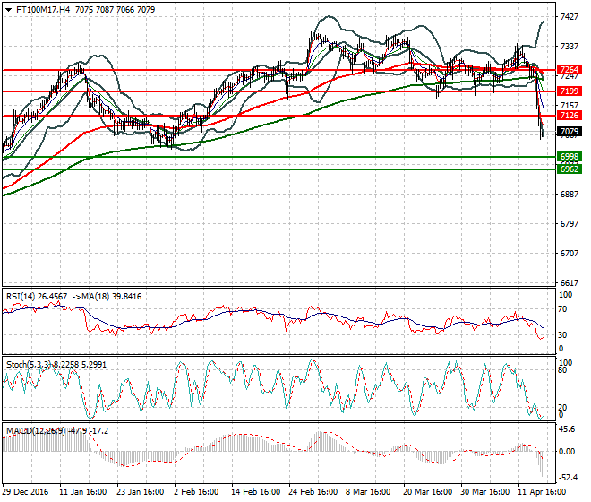Click the 6797 price scale value
This screenshot has width=591, height=502.
click(569, 223)
